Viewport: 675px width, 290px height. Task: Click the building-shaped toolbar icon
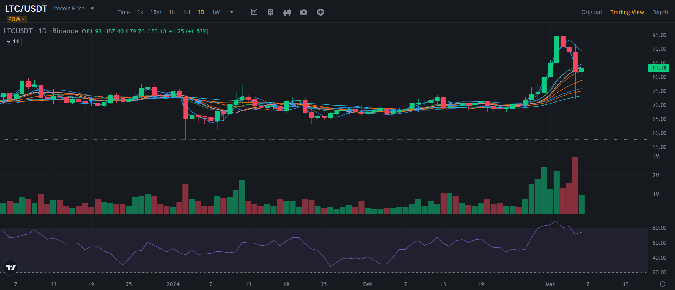270,12
